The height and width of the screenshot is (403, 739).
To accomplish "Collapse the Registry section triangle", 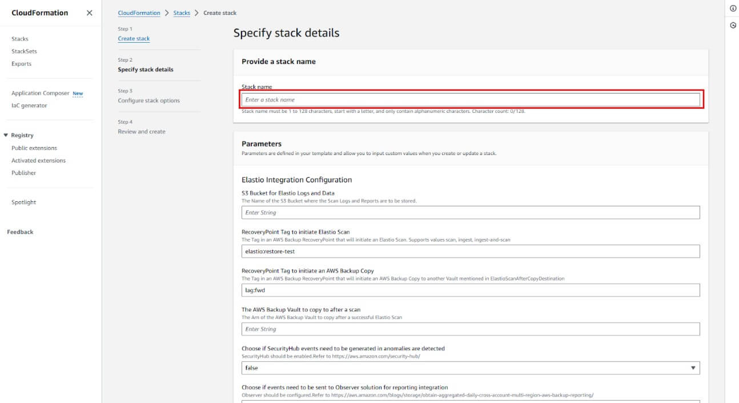I will tap(6, 135).
